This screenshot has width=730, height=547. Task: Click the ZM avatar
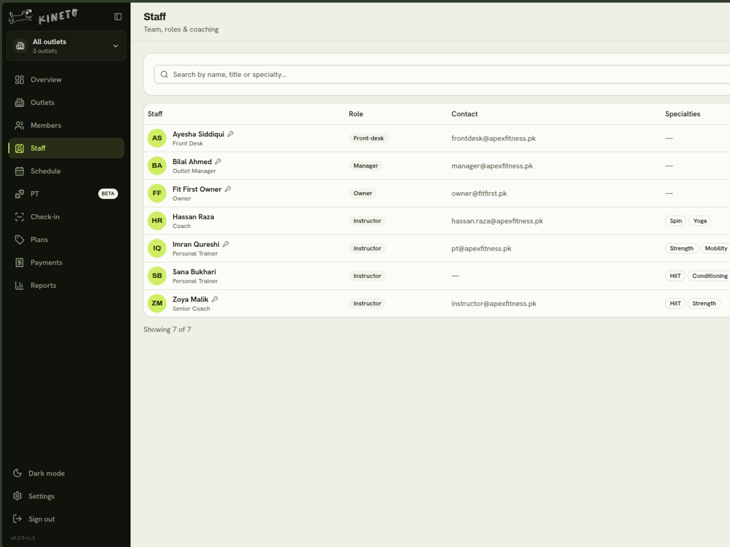pyautogui.click(x=157, y=303)
